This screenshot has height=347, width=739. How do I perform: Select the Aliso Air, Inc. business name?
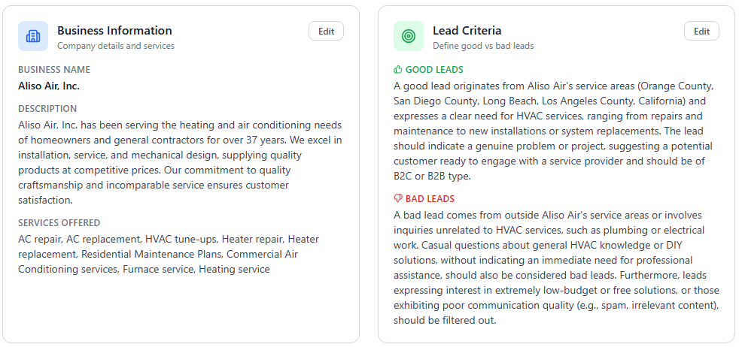pyautogui.click(x=49, y=86)
